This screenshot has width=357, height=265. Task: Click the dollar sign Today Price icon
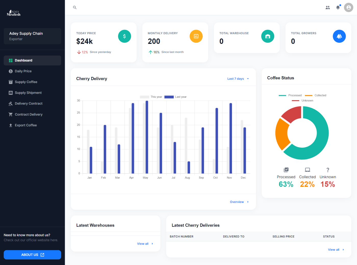tap(124, 36)
